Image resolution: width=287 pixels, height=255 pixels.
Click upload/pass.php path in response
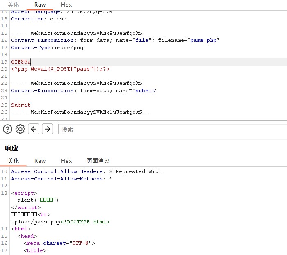pyautogui.click(x=36, y=222)
